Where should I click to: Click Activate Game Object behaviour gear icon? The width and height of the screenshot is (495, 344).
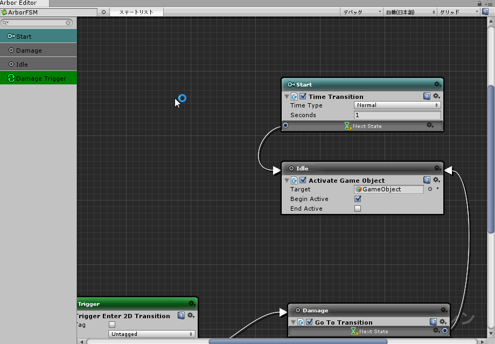(x=436, y=180)
